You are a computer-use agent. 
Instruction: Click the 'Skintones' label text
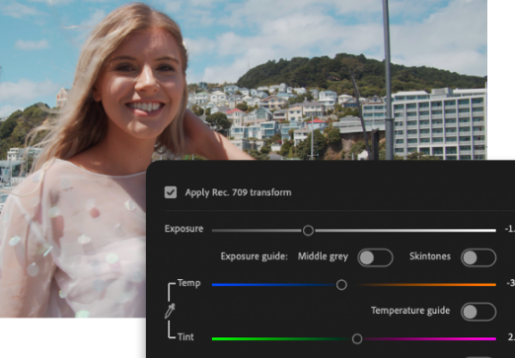coord(430,256)
